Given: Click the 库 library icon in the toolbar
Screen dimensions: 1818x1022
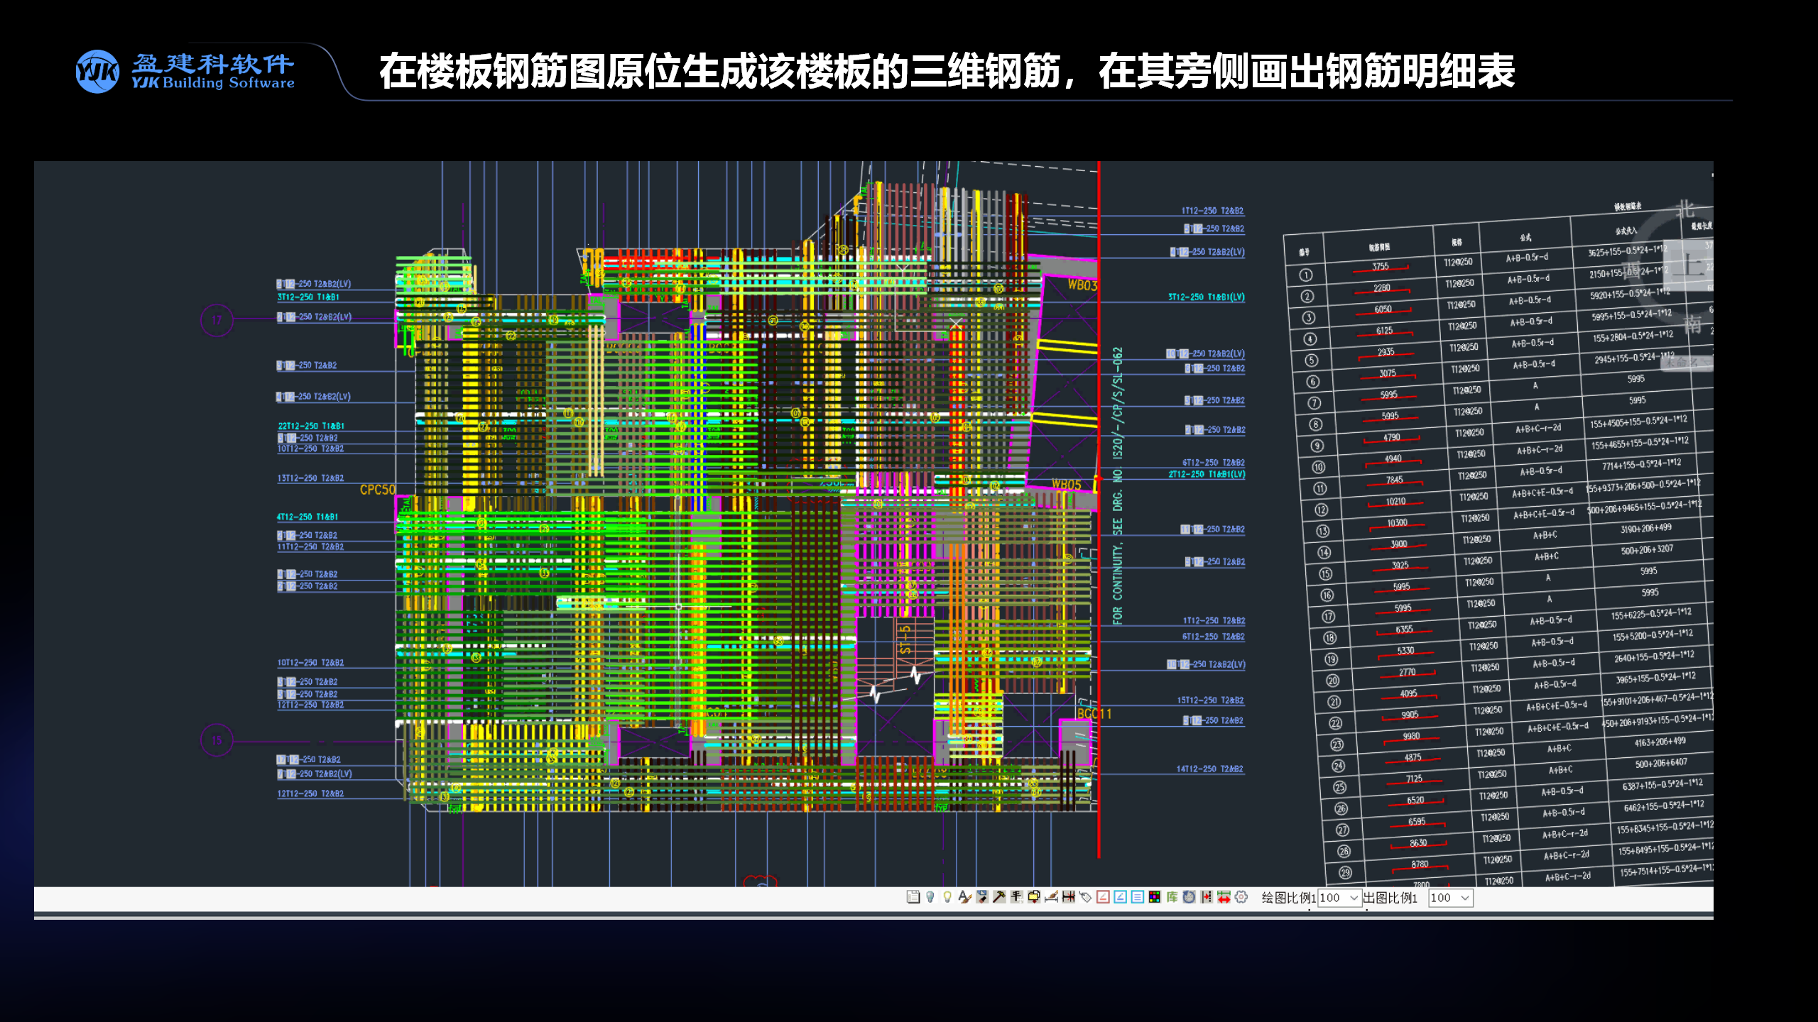Looking at the screenshot, I should (x=1172, y=898).
